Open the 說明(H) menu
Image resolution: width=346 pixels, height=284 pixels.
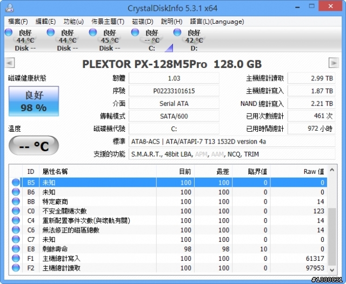coord(171,22)
